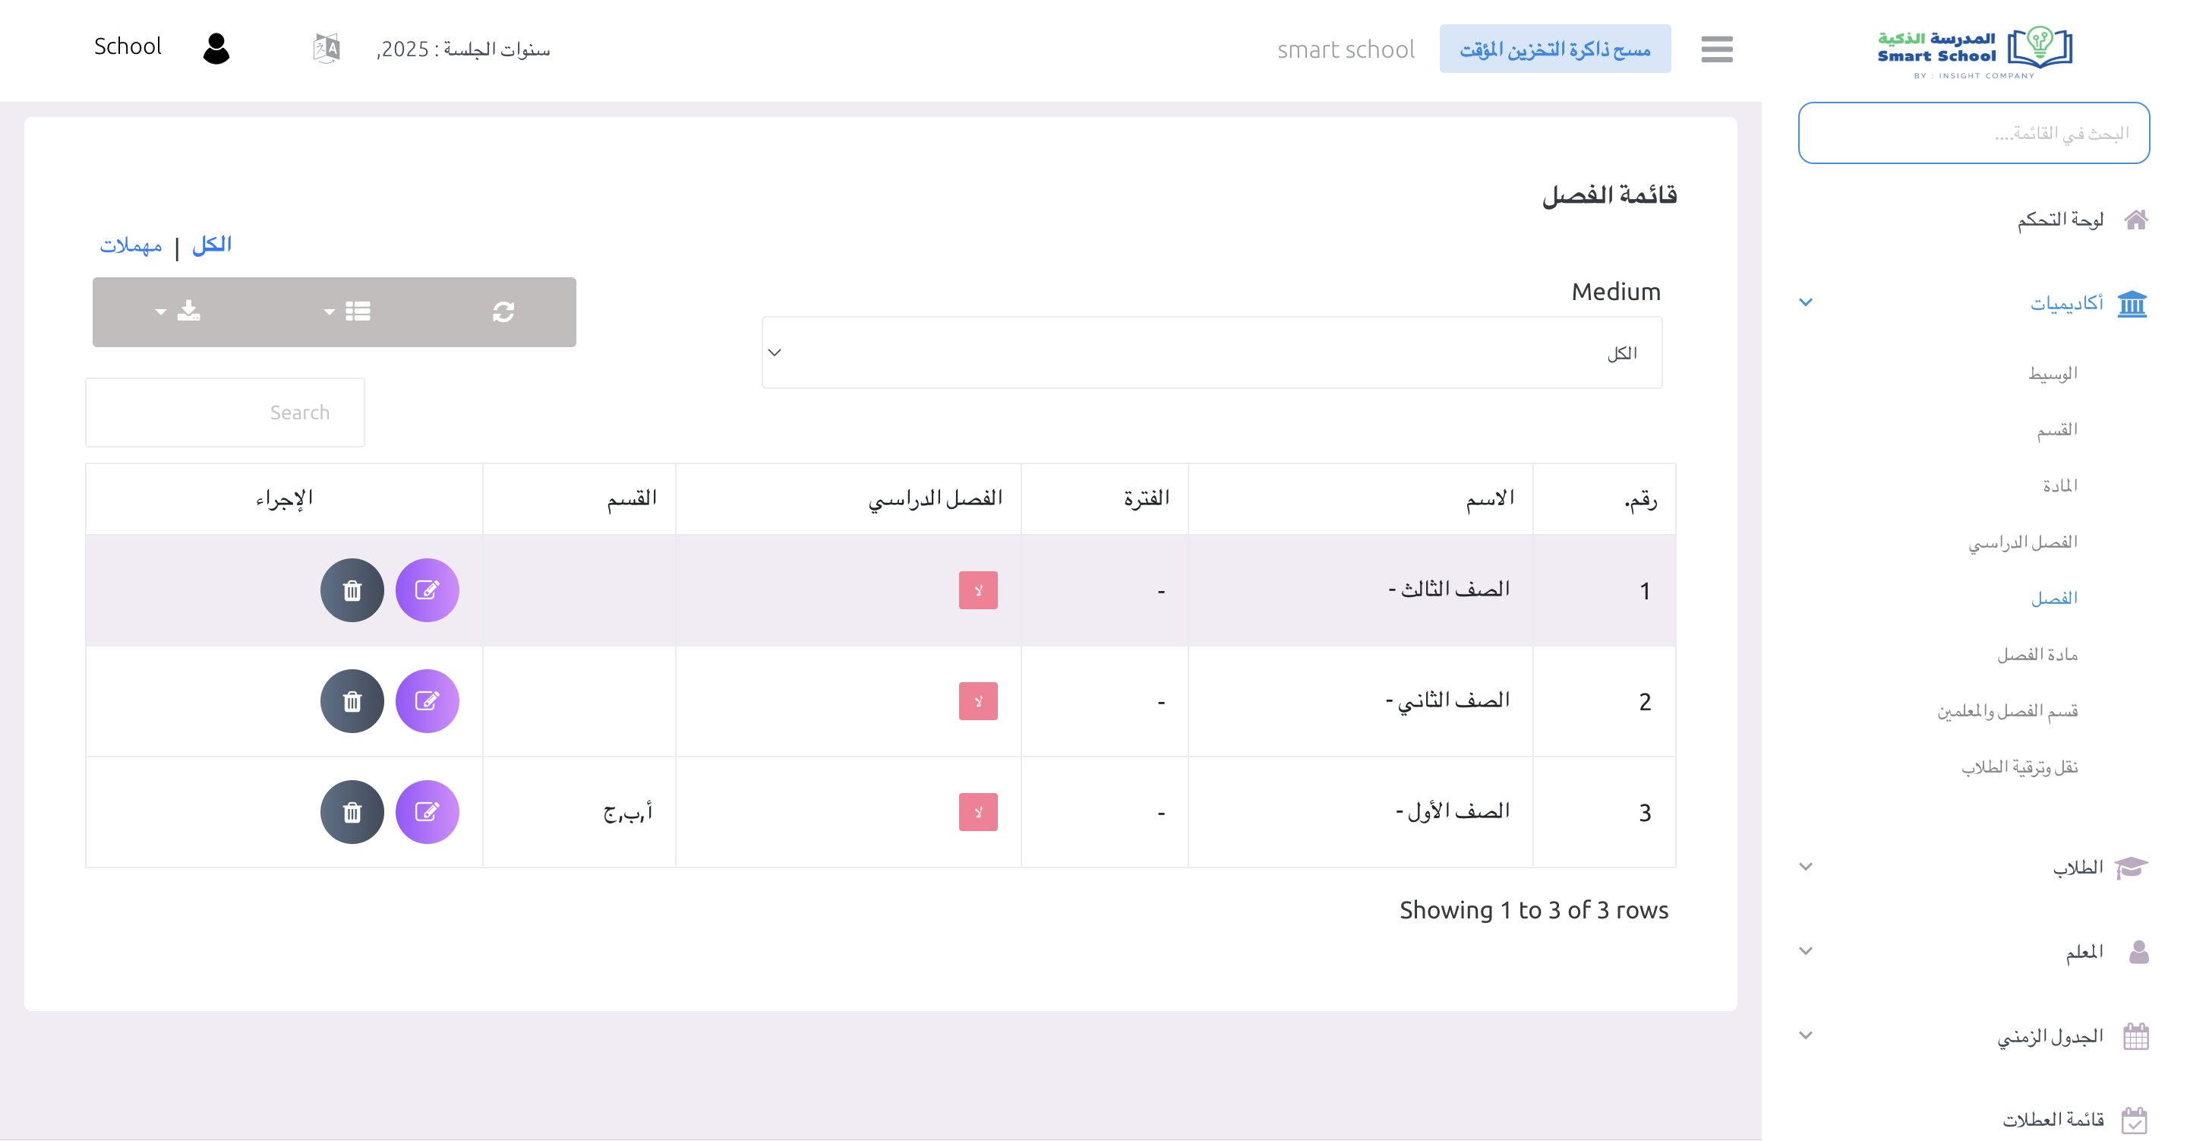Image resolution: width=2187 pixels, height=1141 pixels.
Task: Open the user profile icon
Action: [216, 49]
